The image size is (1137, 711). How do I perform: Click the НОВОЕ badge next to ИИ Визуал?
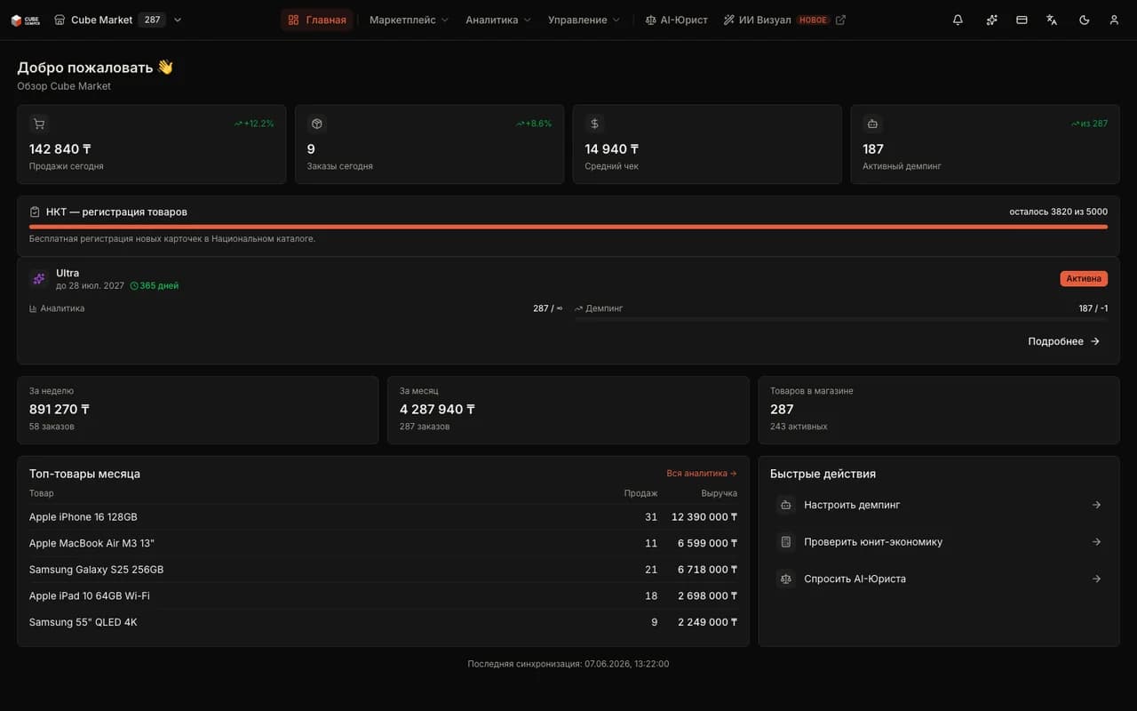(813, 20)
